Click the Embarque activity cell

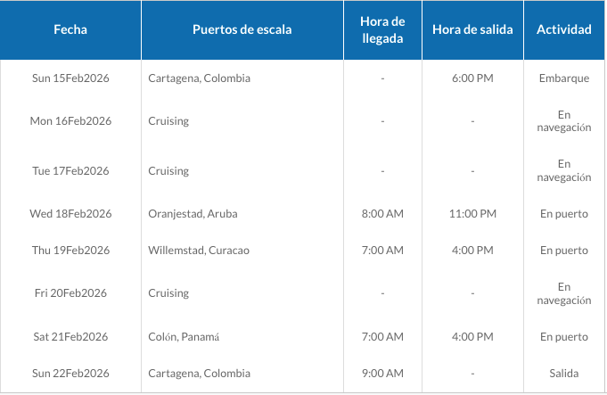pos(564,78)
